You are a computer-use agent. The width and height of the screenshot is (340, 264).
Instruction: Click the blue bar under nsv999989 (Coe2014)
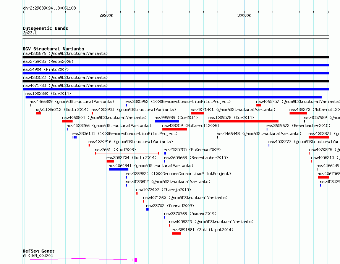point(167,121)
